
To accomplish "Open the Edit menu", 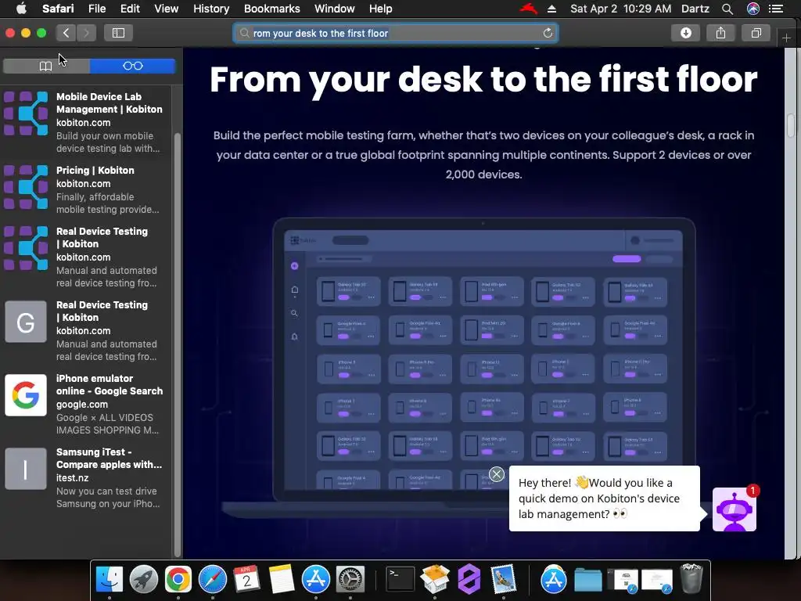I will point(130,9).
